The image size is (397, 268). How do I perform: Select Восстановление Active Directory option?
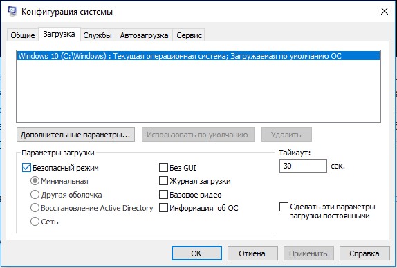click(x=35, y=208)
